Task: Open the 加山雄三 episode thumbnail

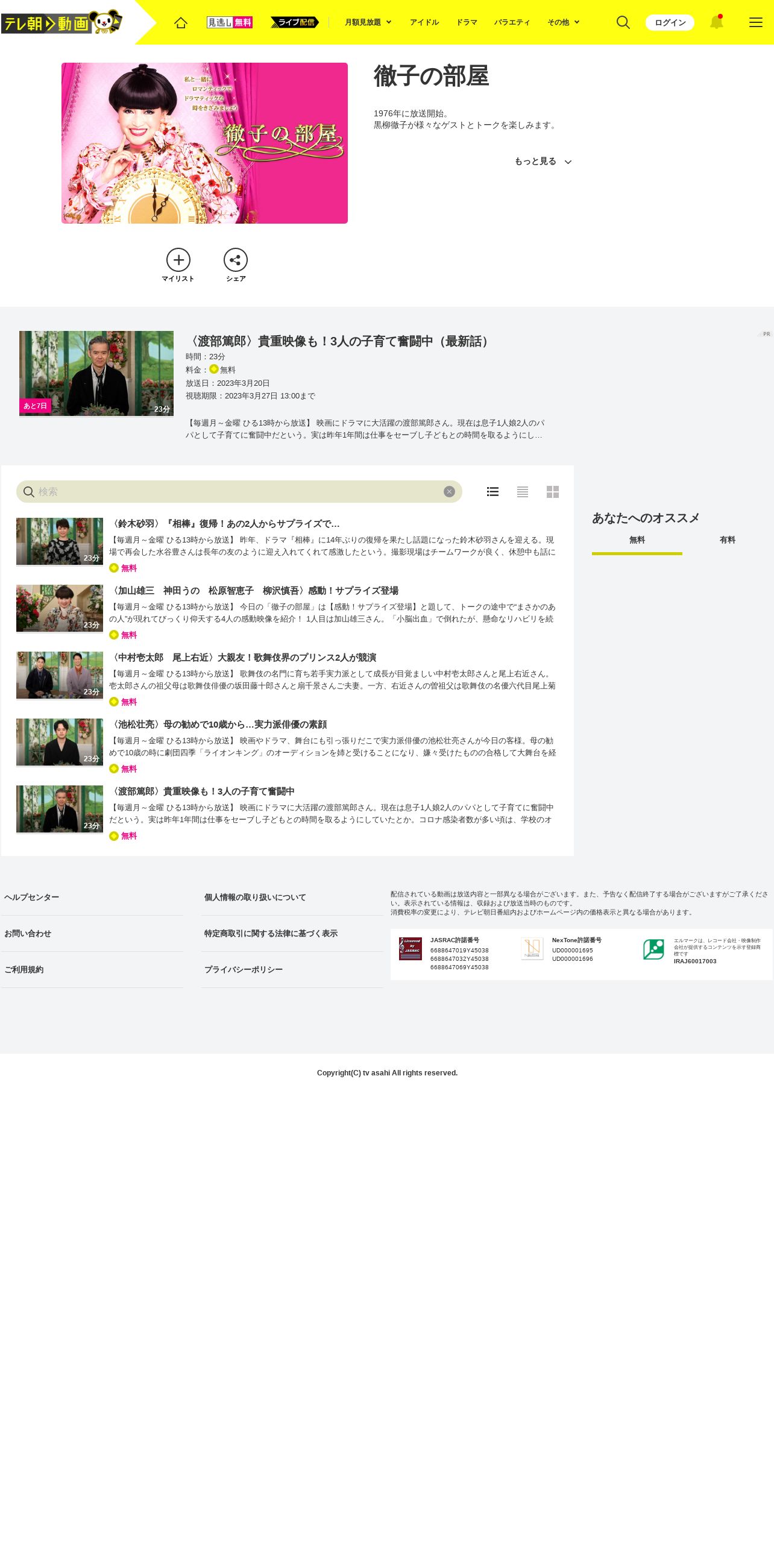Action: pyautogui.click(x=60, y=608)
